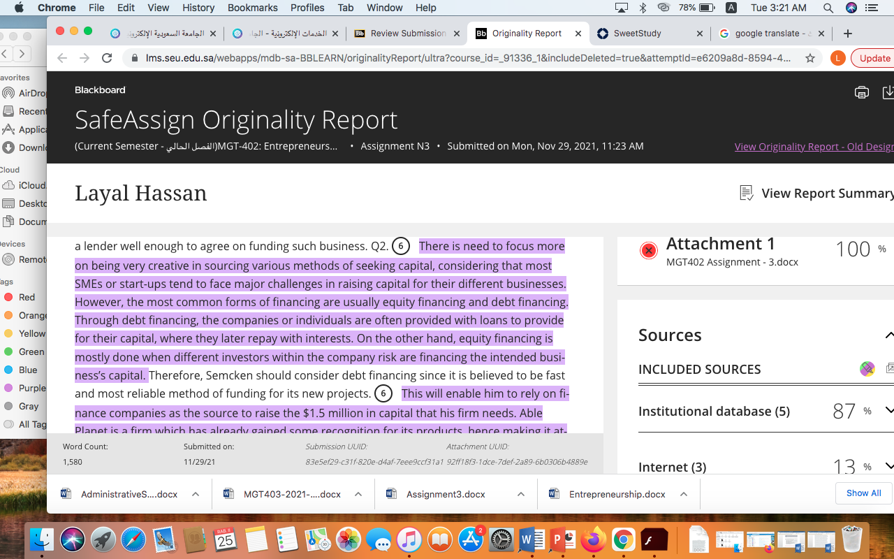Viewport: 894px width, 559px height.
Task: Open Books from the Dock
Action: (440, 539)
